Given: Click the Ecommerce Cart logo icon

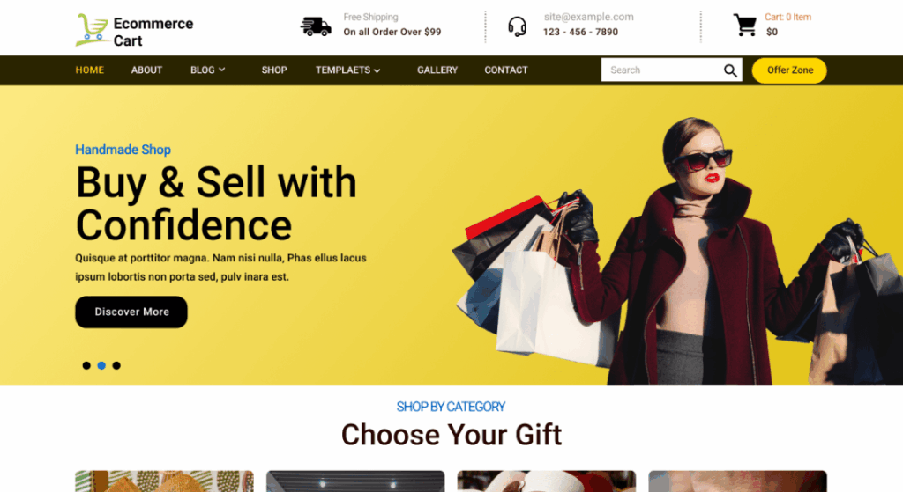Looking at the screenshot, I should pyautogui.click(x=92, y=29).
